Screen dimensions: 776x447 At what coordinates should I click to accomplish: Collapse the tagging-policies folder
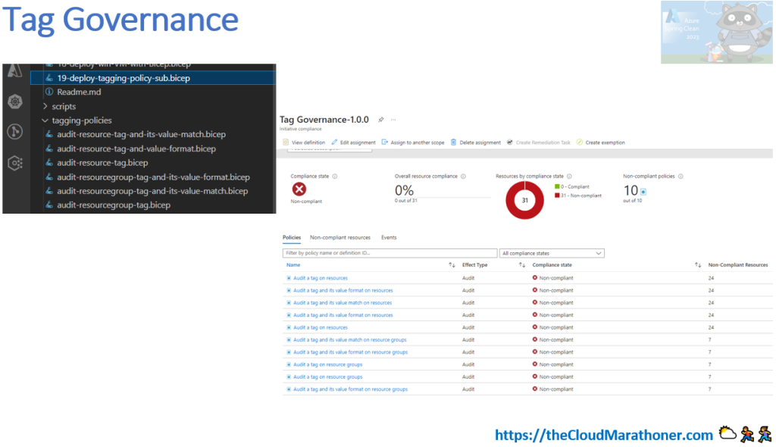click(x=45, y=120)
